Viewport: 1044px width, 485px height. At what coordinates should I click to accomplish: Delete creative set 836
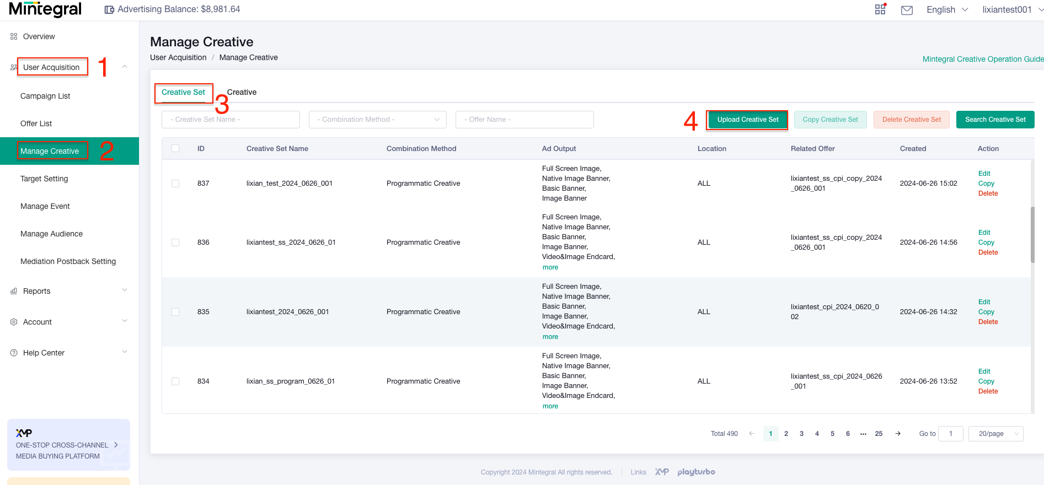(988, 252)
